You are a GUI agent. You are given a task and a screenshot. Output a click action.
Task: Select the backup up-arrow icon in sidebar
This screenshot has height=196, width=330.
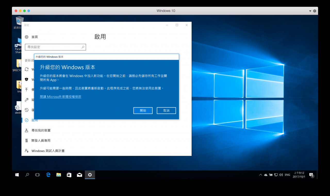coord(27,90)
